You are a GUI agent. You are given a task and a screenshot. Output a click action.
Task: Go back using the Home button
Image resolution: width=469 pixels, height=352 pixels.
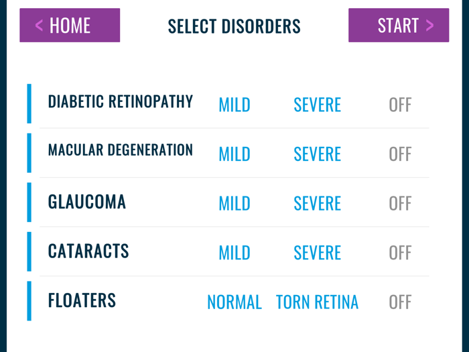(x=70, y=25)
